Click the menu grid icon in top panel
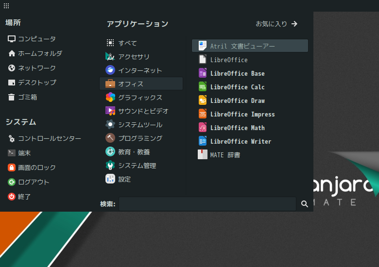The height and width of the screenshot is (267, 379). 6,6
